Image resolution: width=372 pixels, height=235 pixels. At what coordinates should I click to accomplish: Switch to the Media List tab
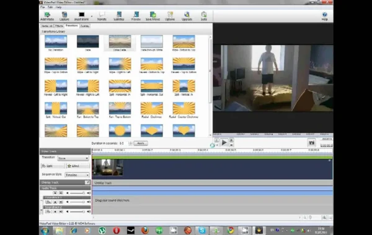46,26
